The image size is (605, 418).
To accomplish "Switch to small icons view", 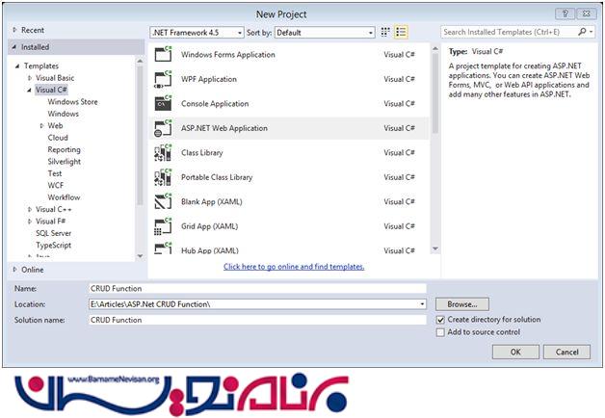I will click(x=385, y=32).
